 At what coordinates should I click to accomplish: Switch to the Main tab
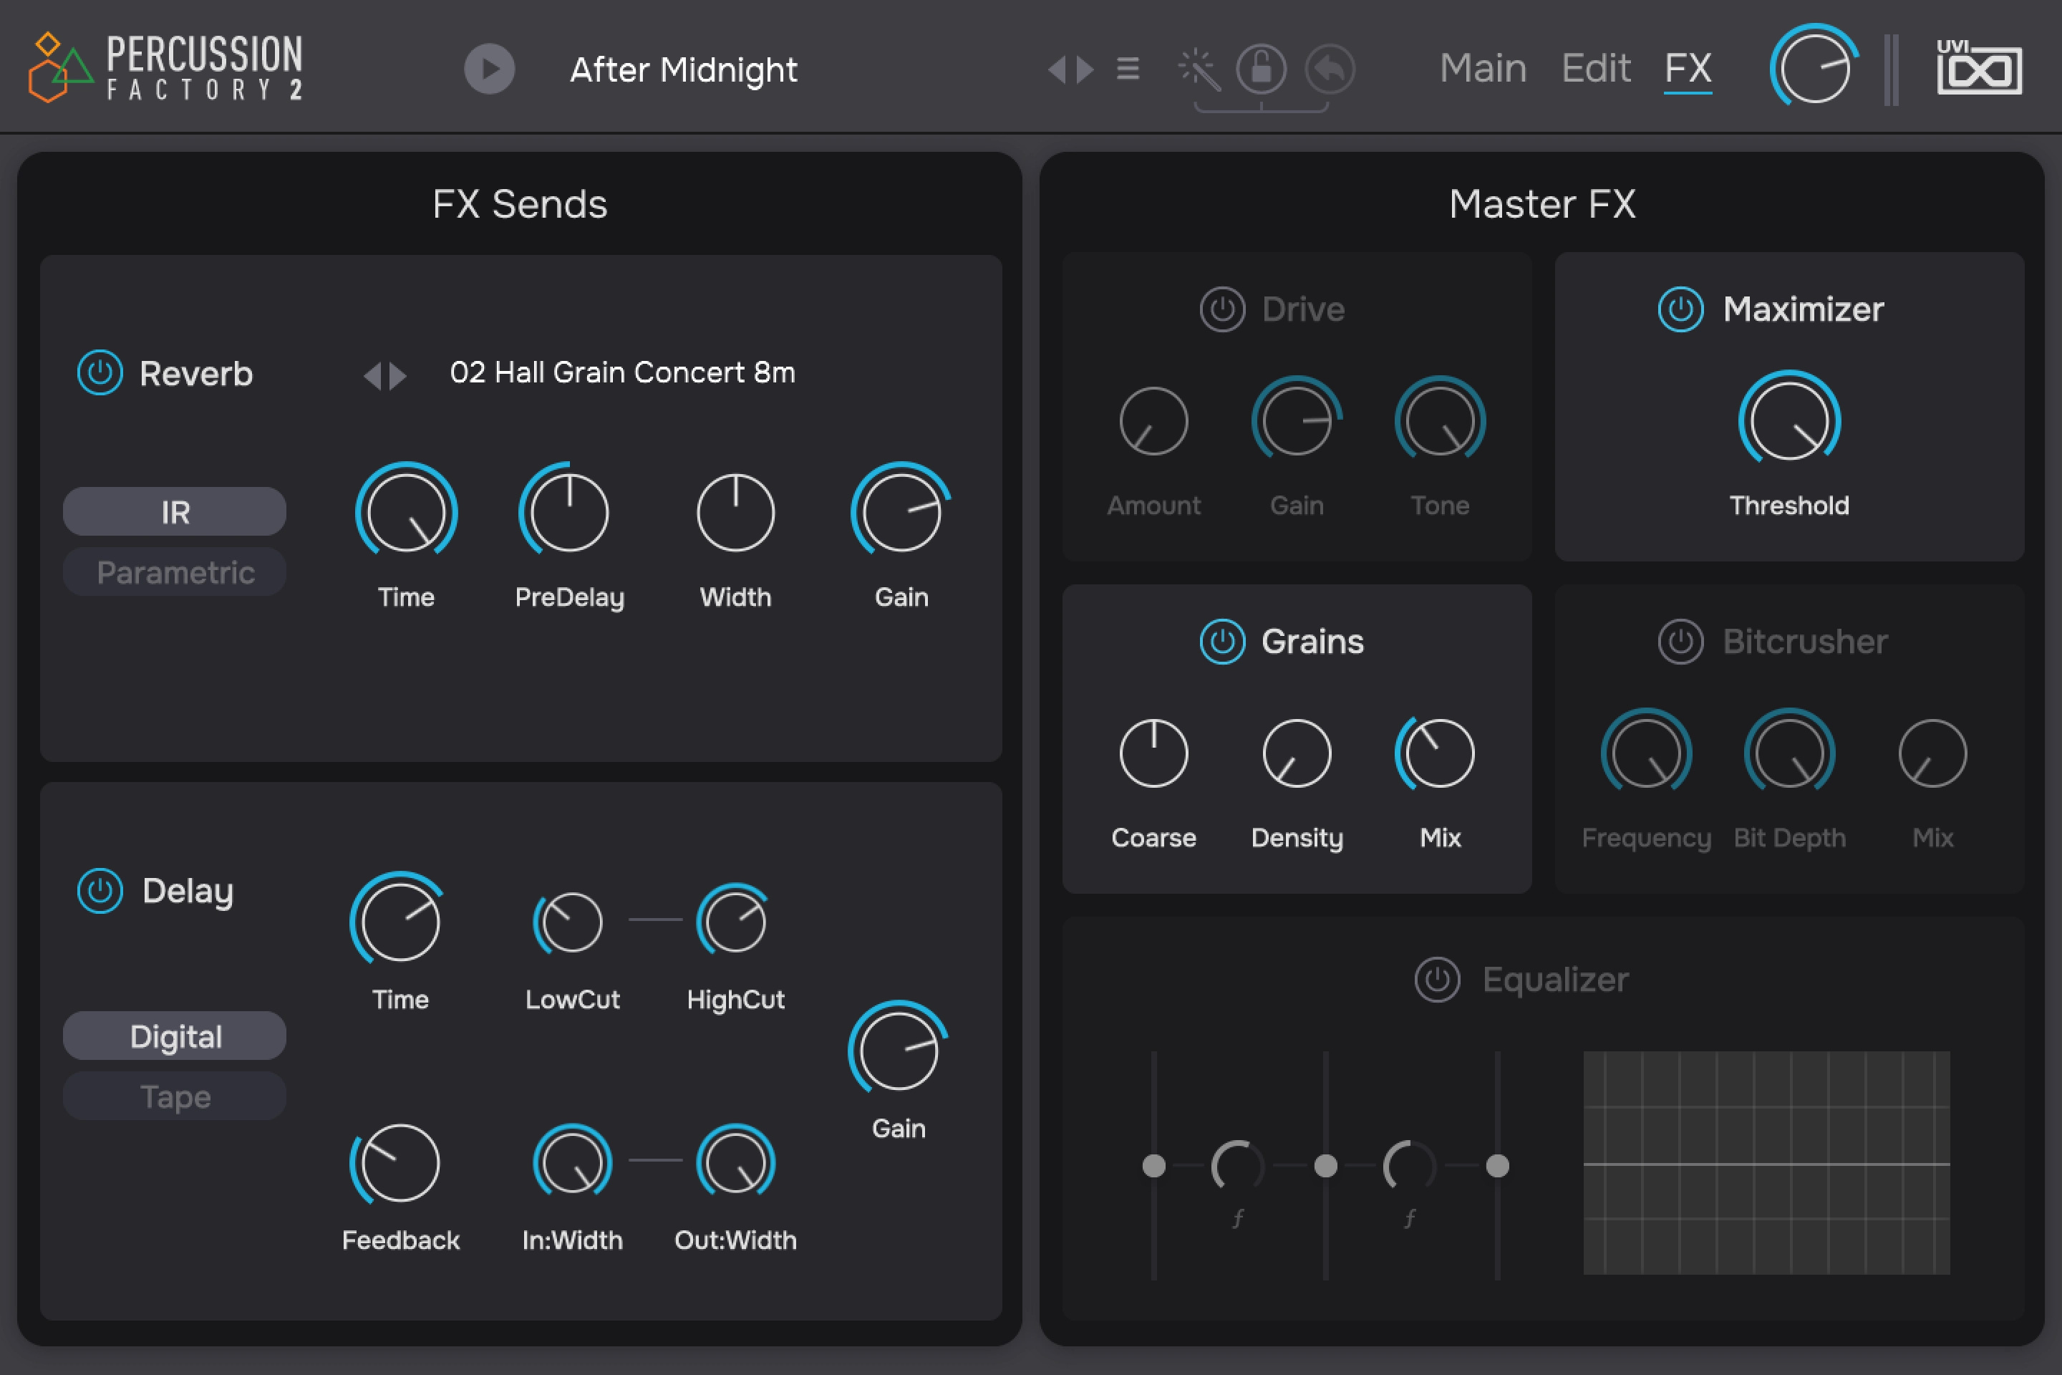(1483, 69)
